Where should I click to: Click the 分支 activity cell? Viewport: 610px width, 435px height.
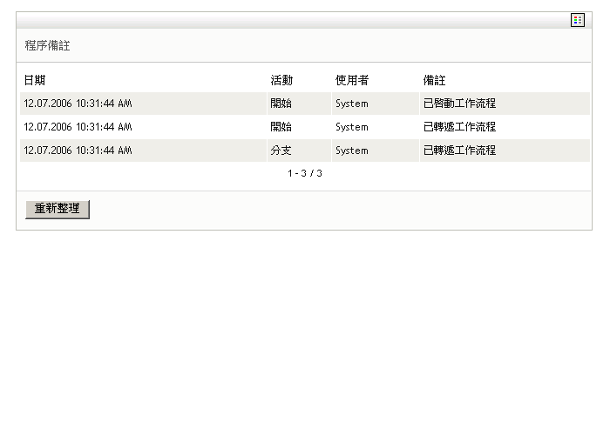[281, 151]
